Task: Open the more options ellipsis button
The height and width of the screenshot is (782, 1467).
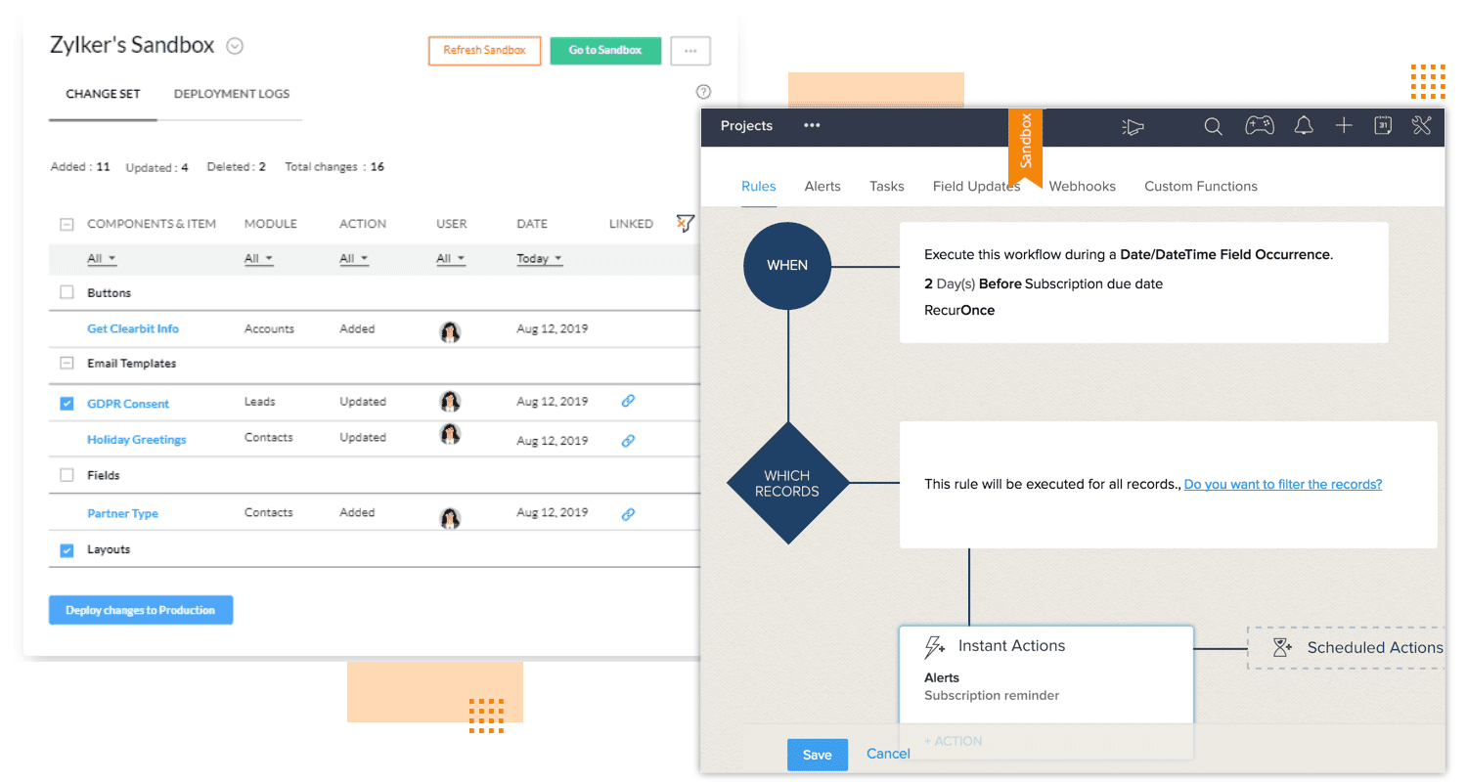Action: 690,51
